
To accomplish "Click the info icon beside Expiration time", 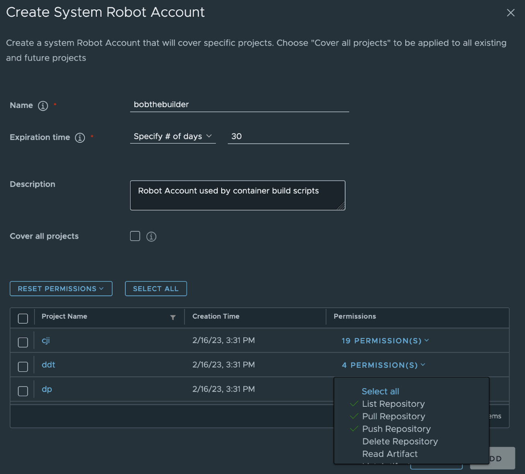I will (80, 137).
